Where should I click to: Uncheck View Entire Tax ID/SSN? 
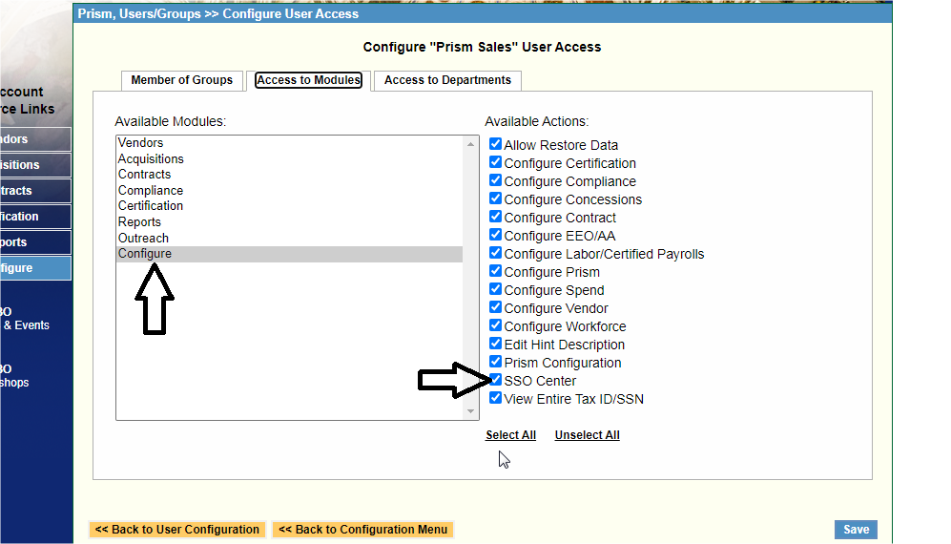pyautogui.click(x=495, y=398)
